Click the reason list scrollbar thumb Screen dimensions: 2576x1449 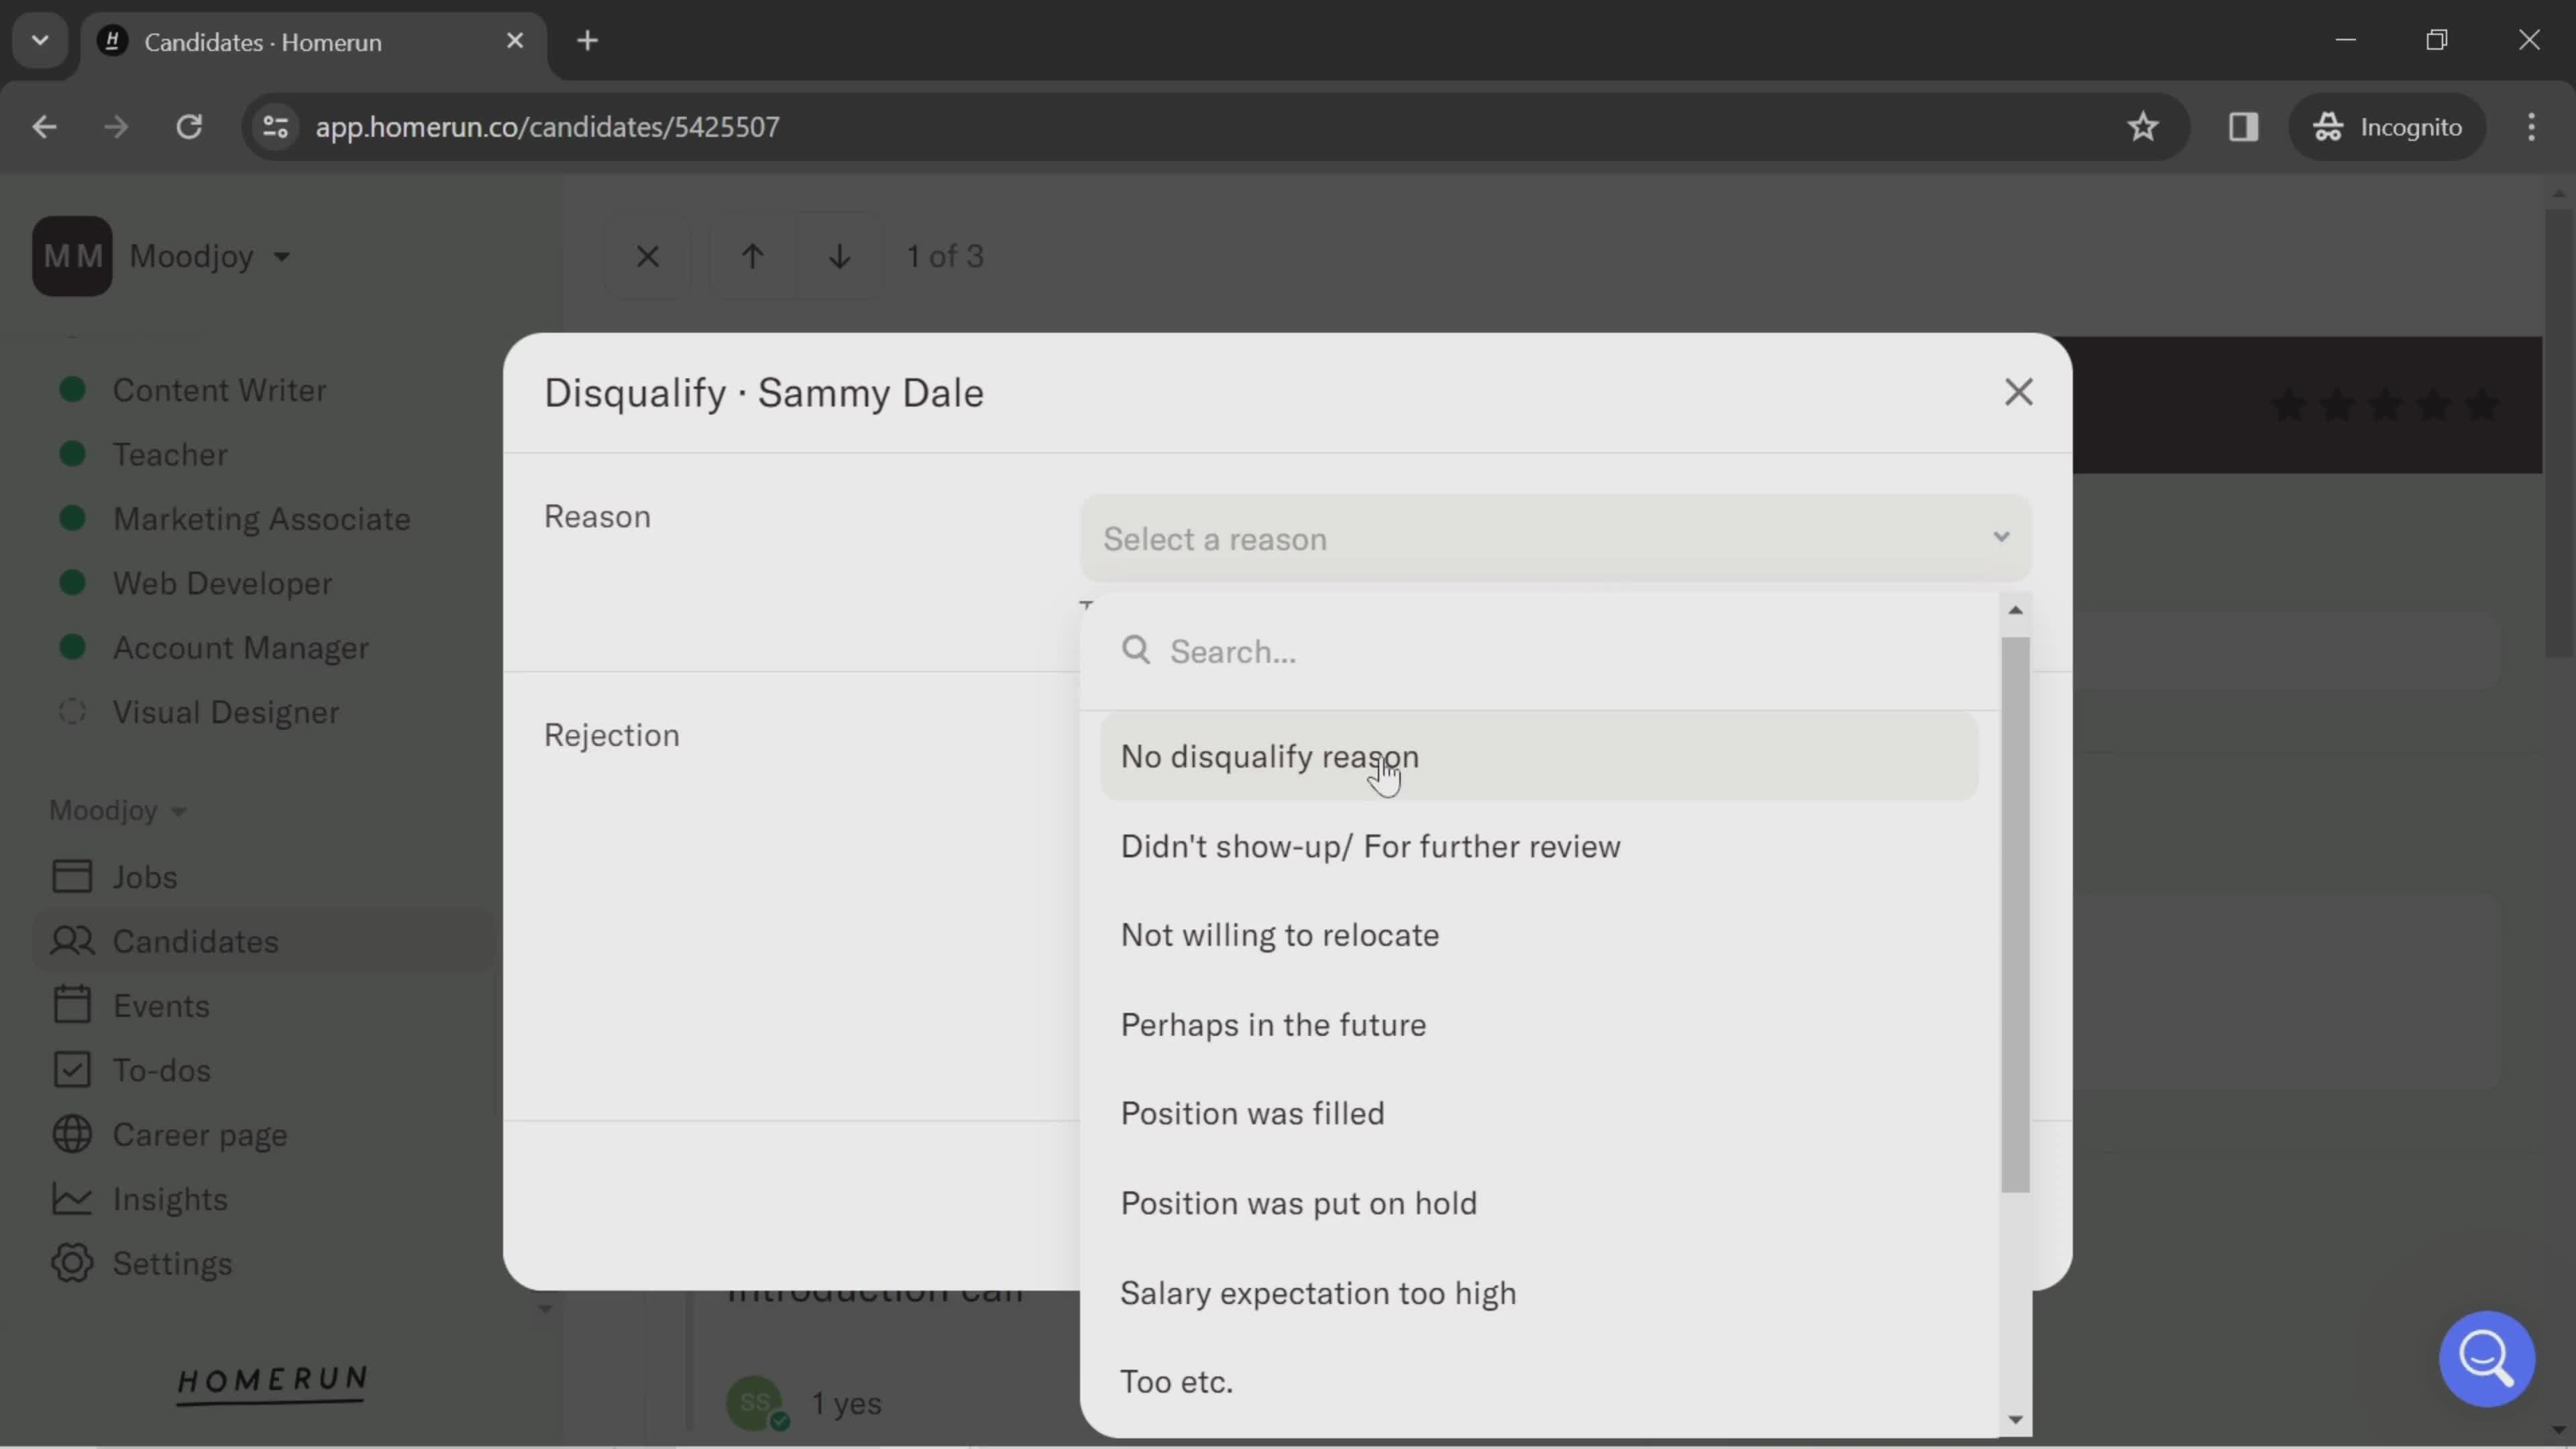[2015, 915]
